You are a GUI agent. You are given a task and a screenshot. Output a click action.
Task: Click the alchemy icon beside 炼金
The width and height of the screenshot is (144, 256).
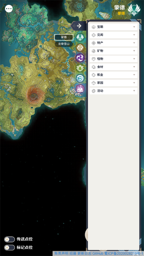(x=93, y=75)
